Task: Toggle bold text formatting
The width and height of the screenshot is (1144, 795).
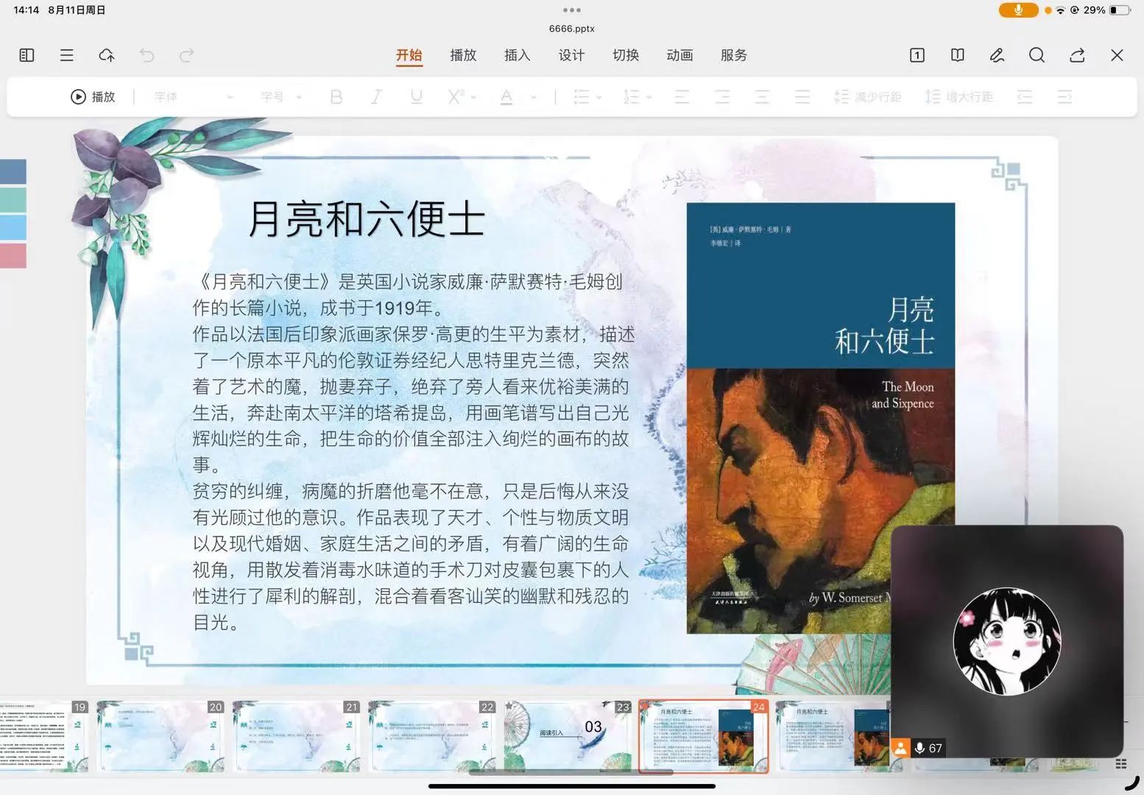Action: 336,97
